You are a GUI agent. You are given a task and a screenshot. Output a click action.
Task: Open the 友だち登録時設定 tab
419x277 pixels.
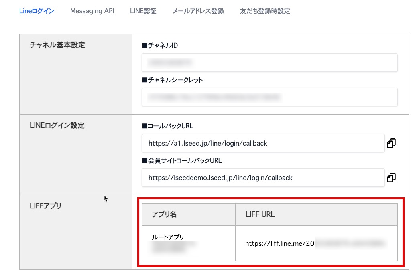(265, 11)
